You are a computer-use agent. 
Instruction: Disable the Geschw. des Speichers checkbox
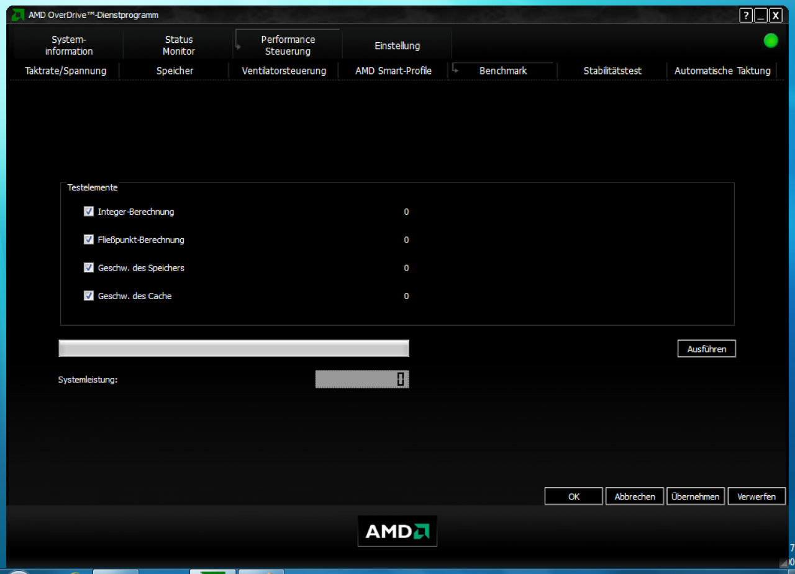point(88,268)
